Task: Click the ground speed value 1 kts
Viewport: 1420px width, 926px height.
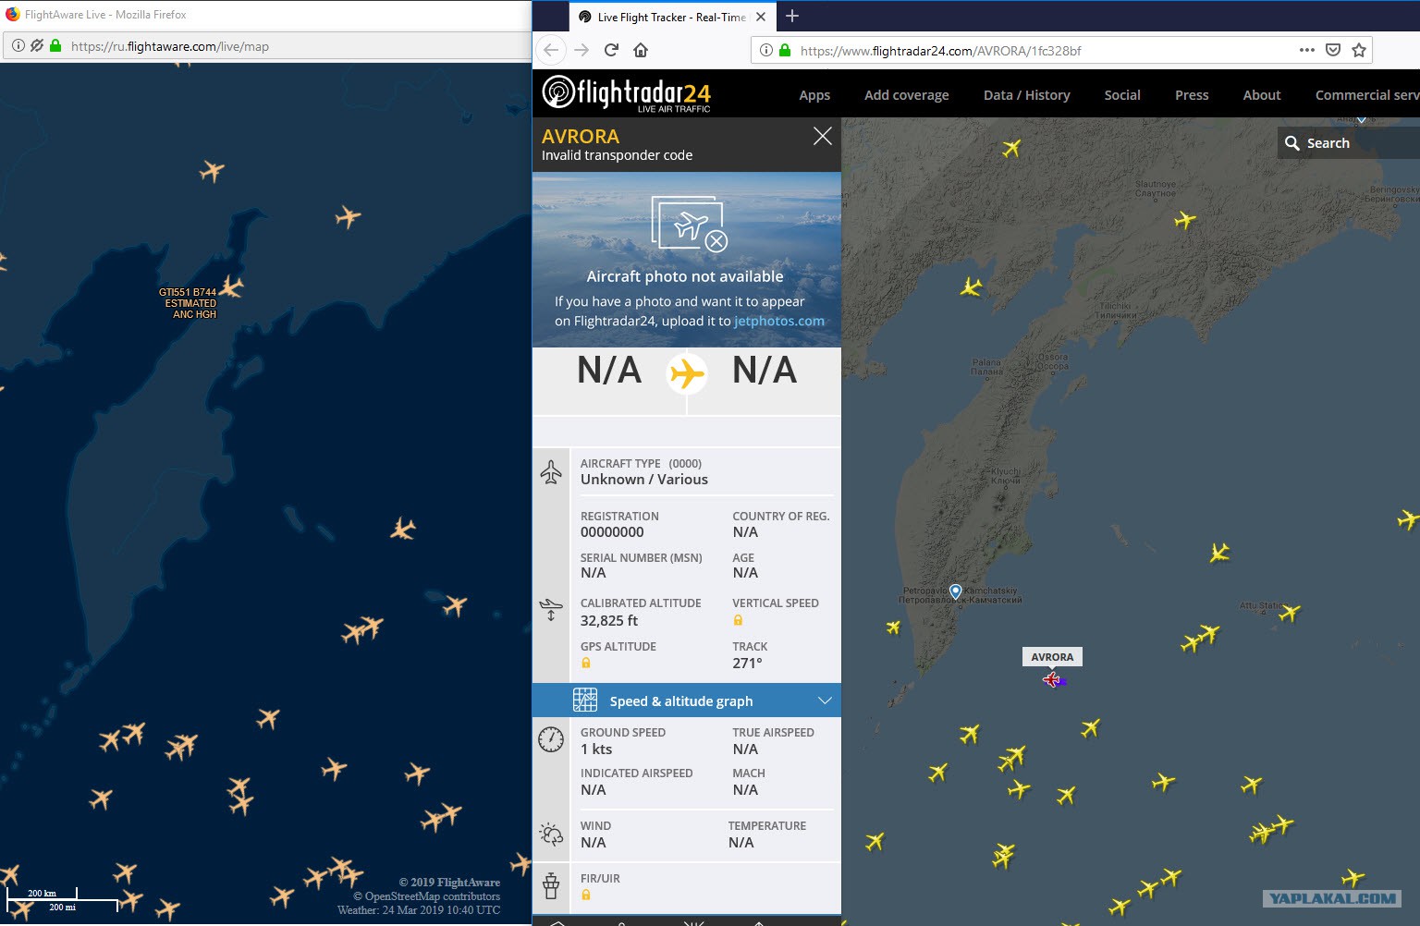Action: pos(596,749)
